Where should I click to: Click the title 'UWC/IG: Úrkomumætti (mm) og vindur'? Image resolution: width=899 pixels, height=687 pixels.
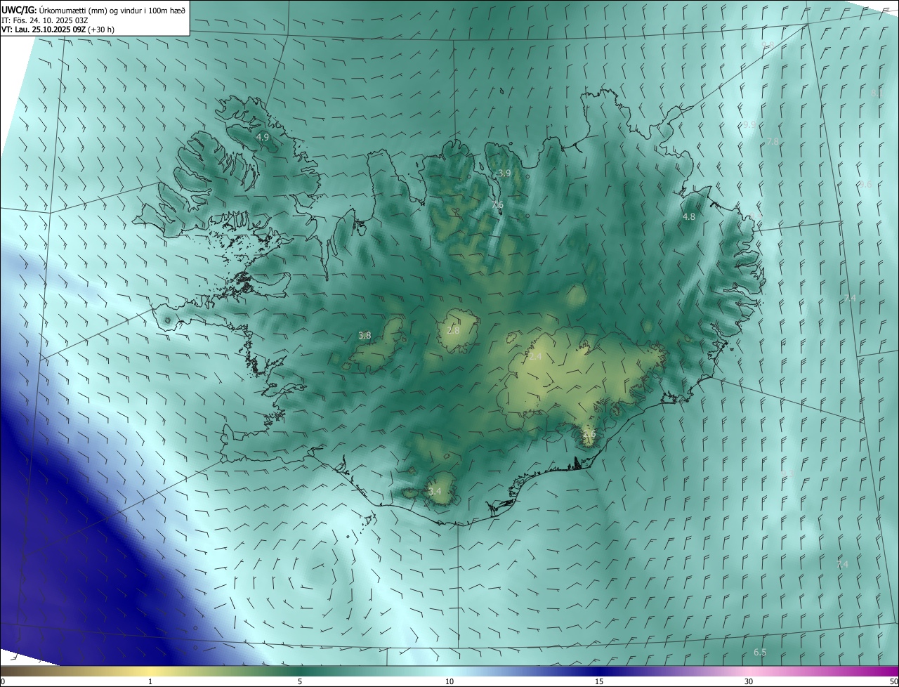point(93,9)
